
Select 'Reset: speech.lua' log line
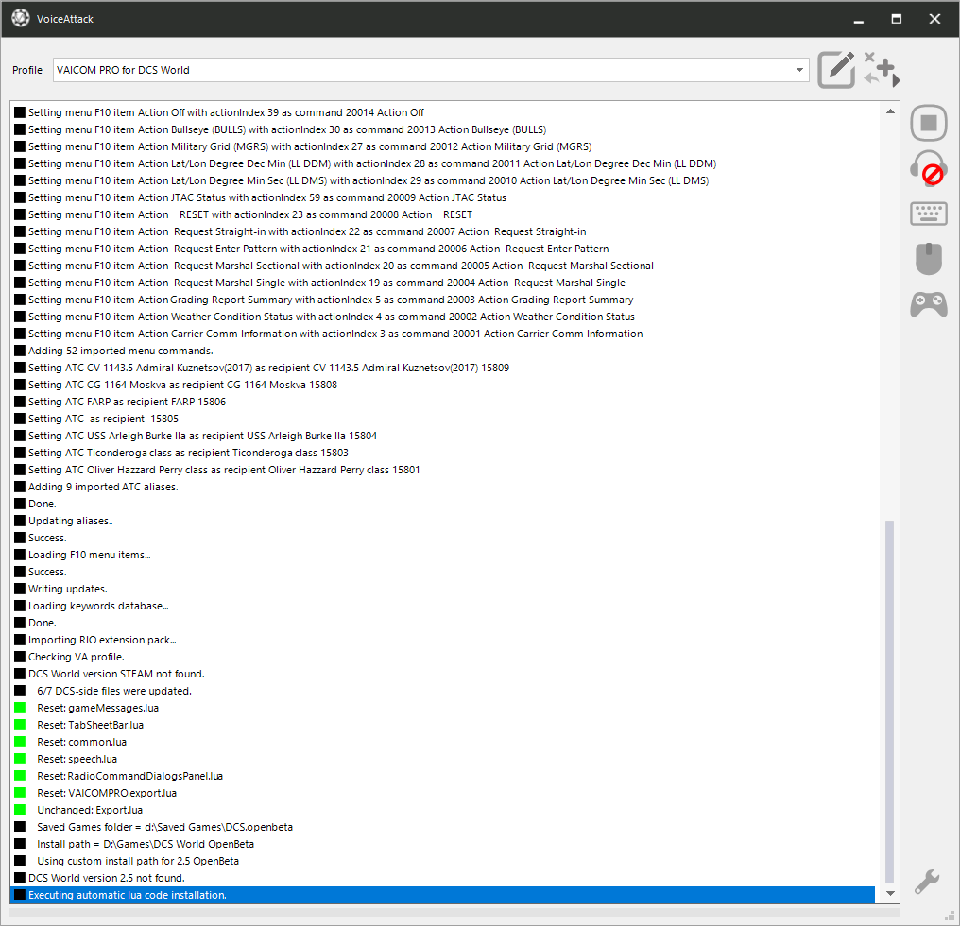(x=442, y=759)
